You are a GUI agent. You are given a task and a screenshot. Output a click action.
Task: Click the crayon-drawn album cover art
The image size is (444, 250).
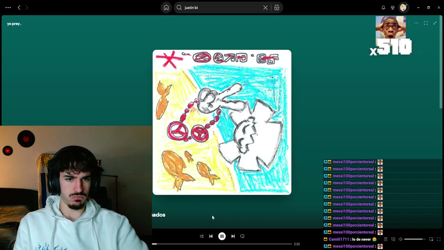(x=222, y=122)
